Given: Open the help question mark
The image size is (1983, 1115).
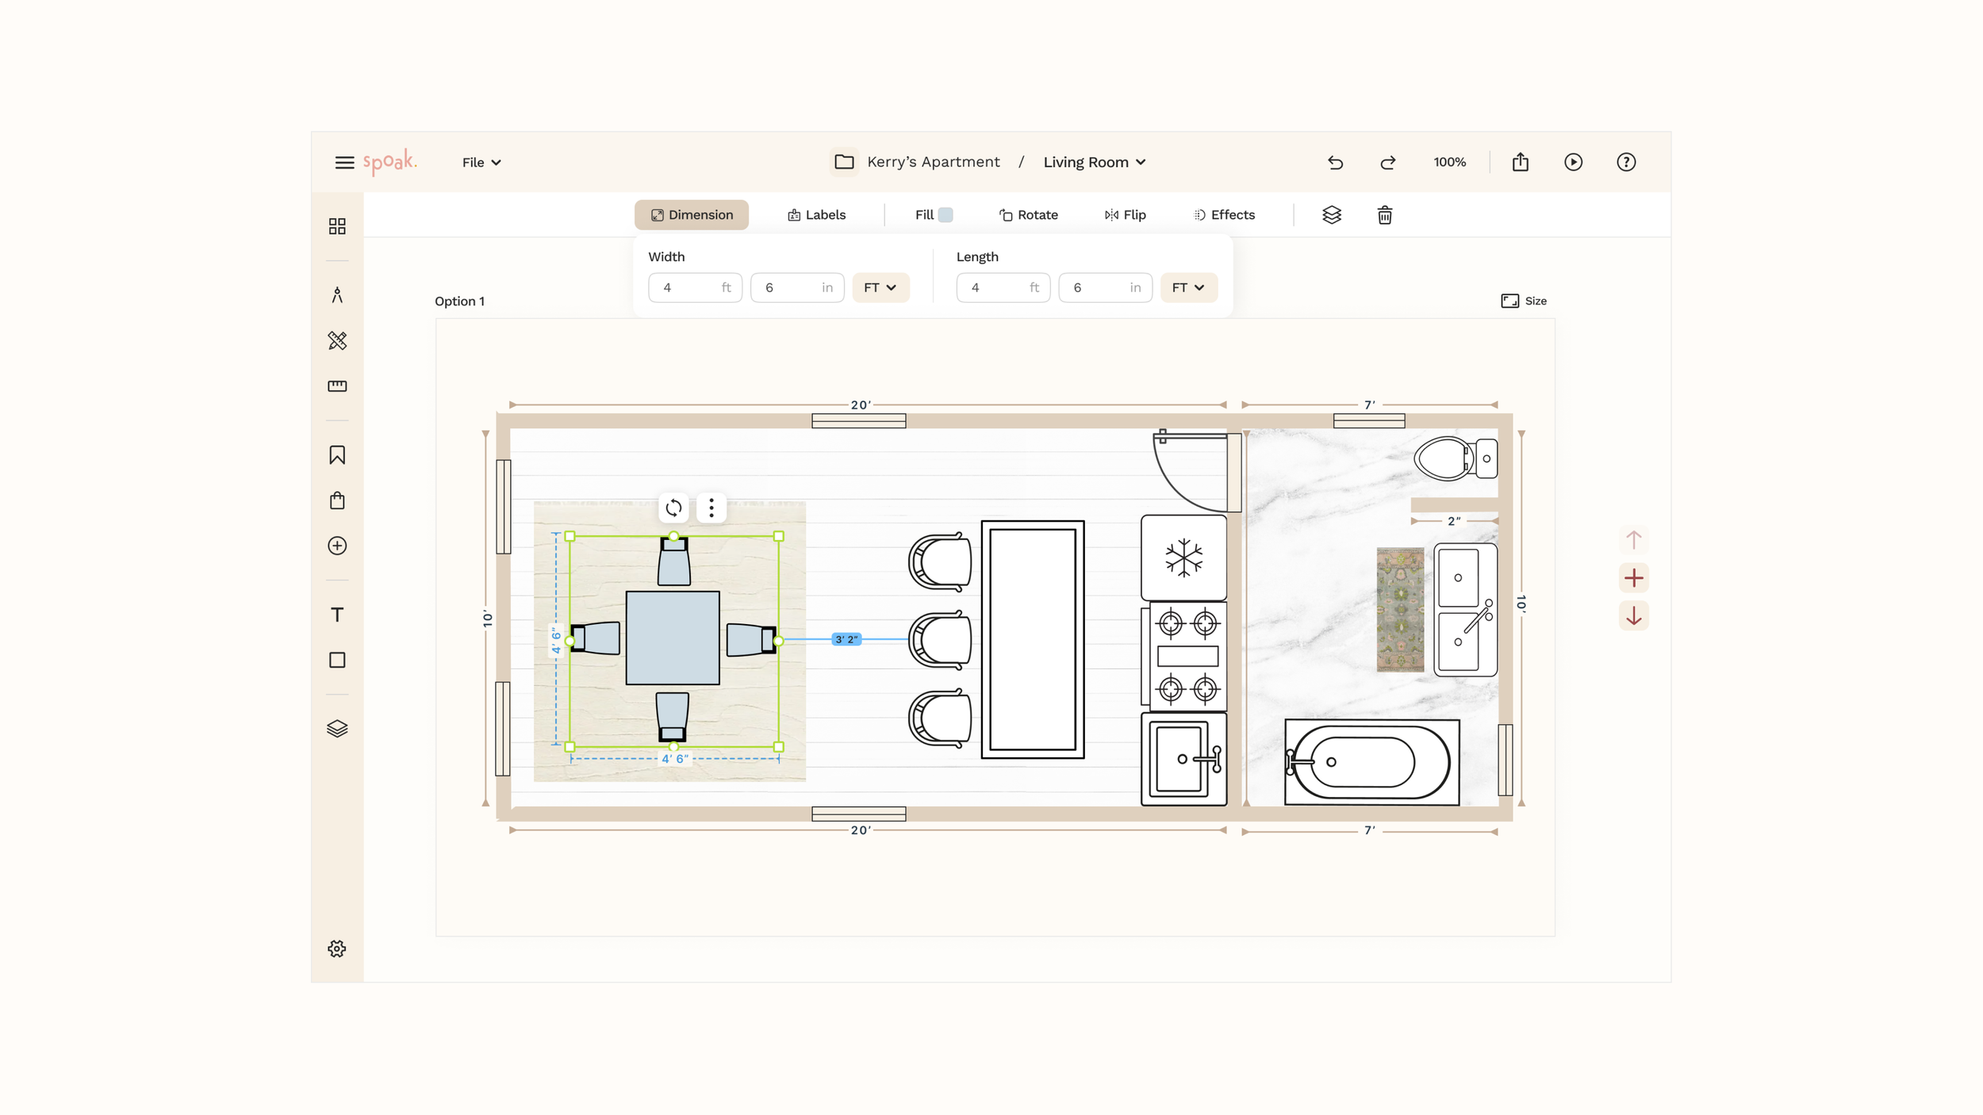Looking at the screenshot, I should click(x=1626, y=162).
